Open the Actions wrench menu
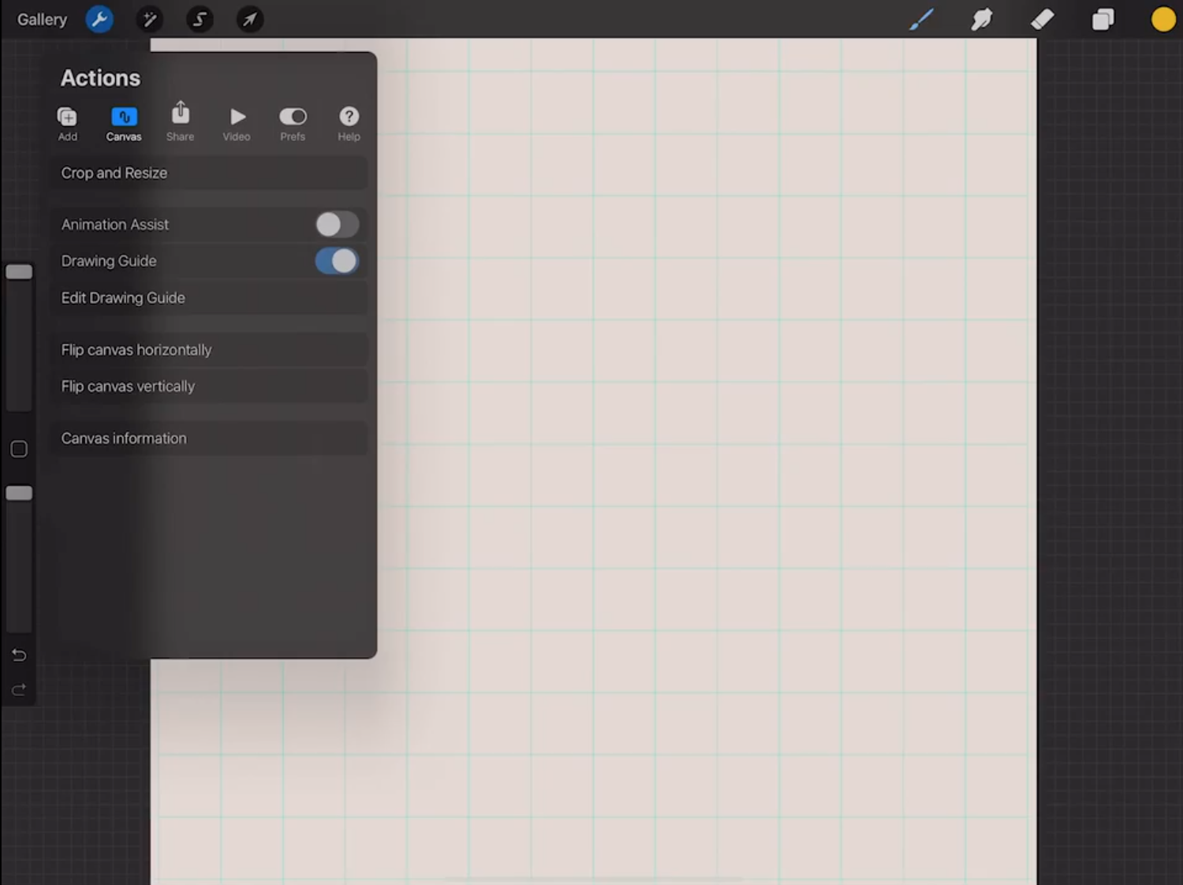Viewport: 1183px width, 885px height. (x=99, y=19)
